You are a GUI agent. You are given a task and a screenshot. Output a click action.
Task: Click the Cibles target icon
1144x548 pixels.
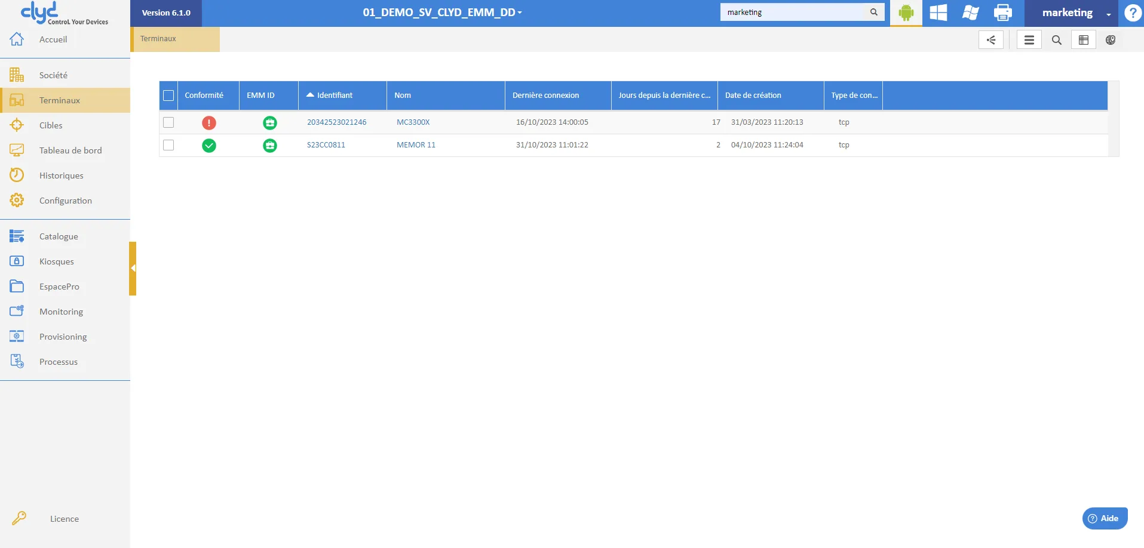[17, 125]
